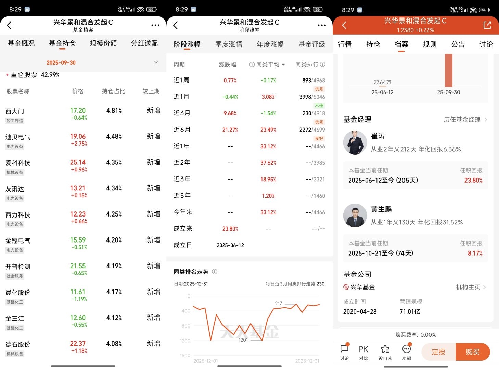Tap info icon beside 同类排名走势
The width and height of the screenshot is (499, 370).
coord(215,272)
